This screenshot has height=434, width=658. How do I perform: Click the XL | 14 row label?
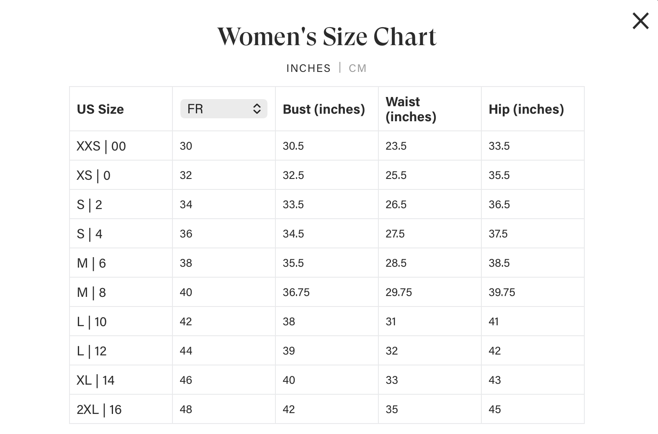[x=95, y=380]
